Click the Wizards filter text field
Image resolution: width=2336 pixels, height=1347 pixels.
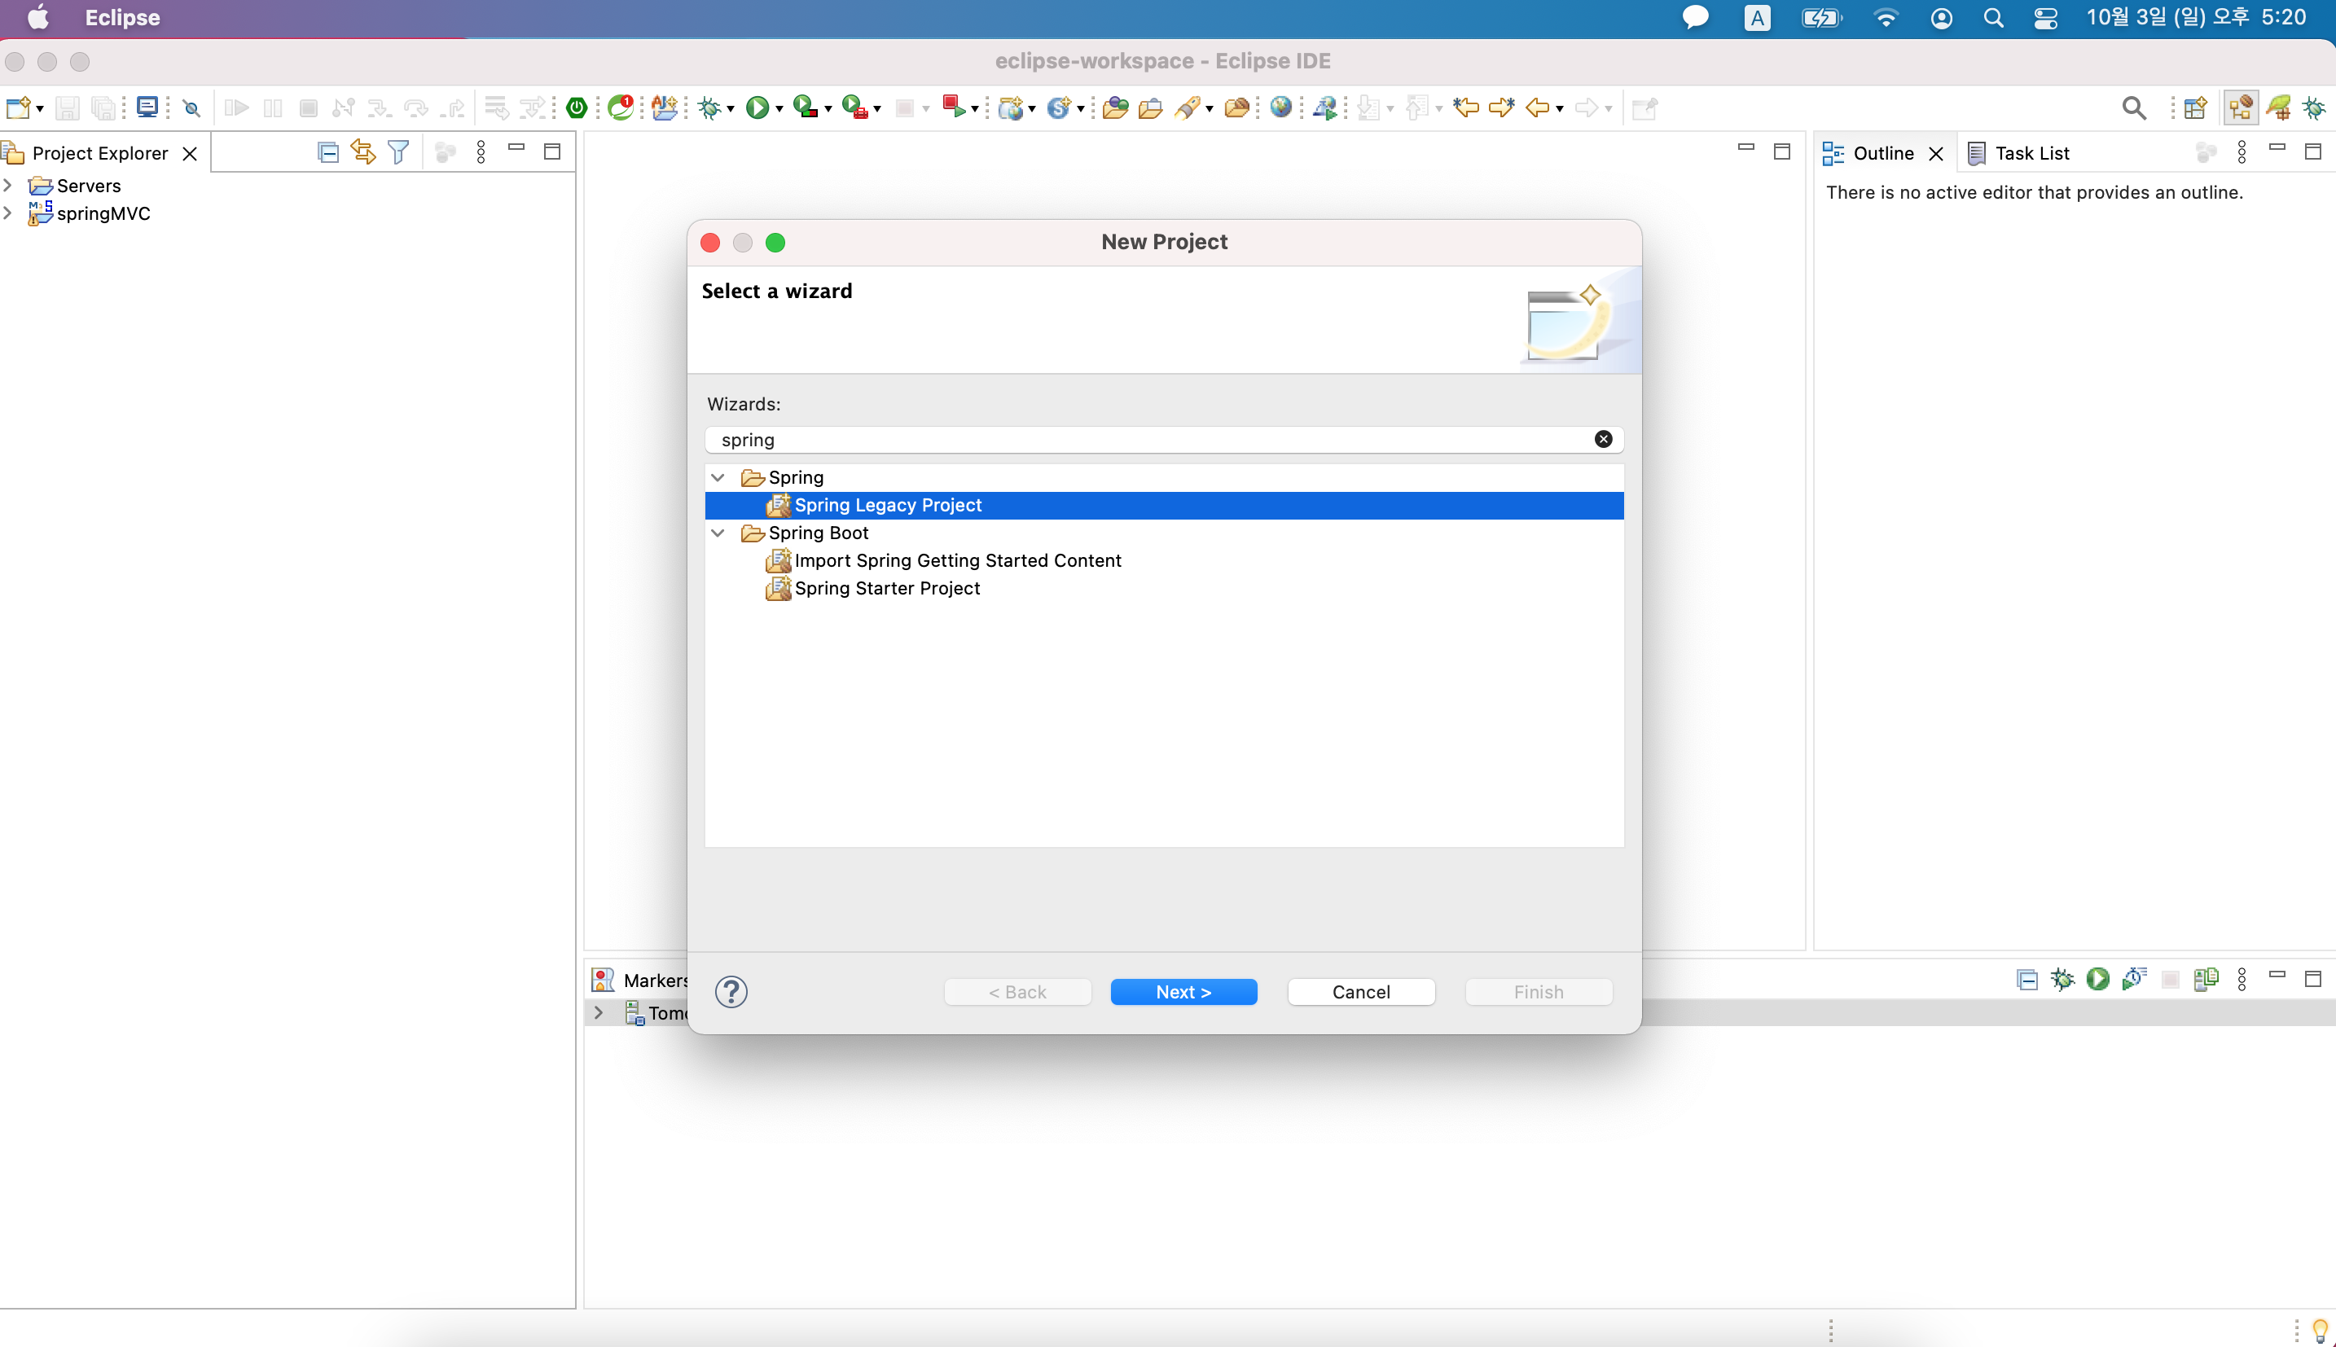coord(1147,441)
